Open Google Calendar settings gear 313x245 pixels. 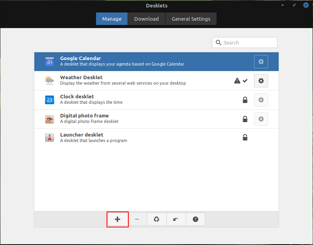click(x=261, y=62)
